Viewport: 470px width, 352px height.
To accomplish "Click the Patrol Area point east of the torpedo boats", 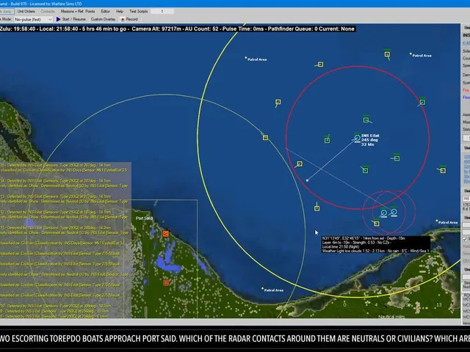I will point(437,221).
